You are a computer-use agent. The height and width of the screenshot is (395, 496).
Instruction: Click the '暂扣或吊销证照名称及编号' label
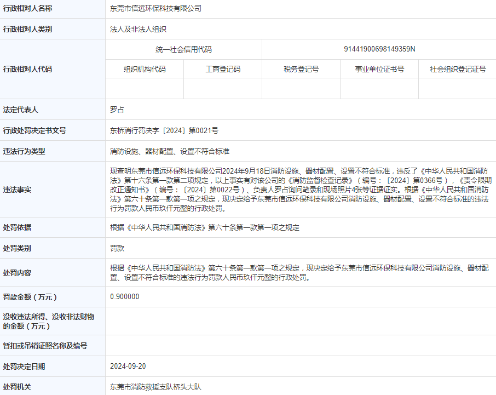click(x=45, y=346)
